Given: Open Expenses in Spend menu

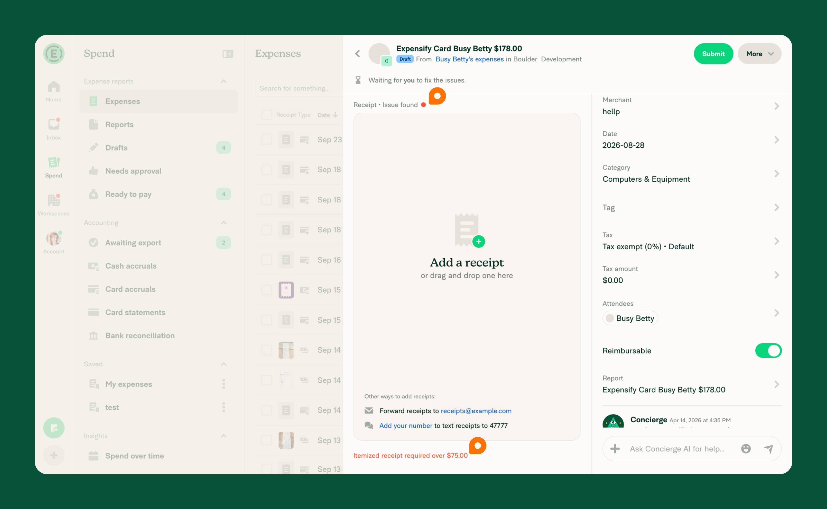Looking at the screenshot, I should click(x=159, y=101).
